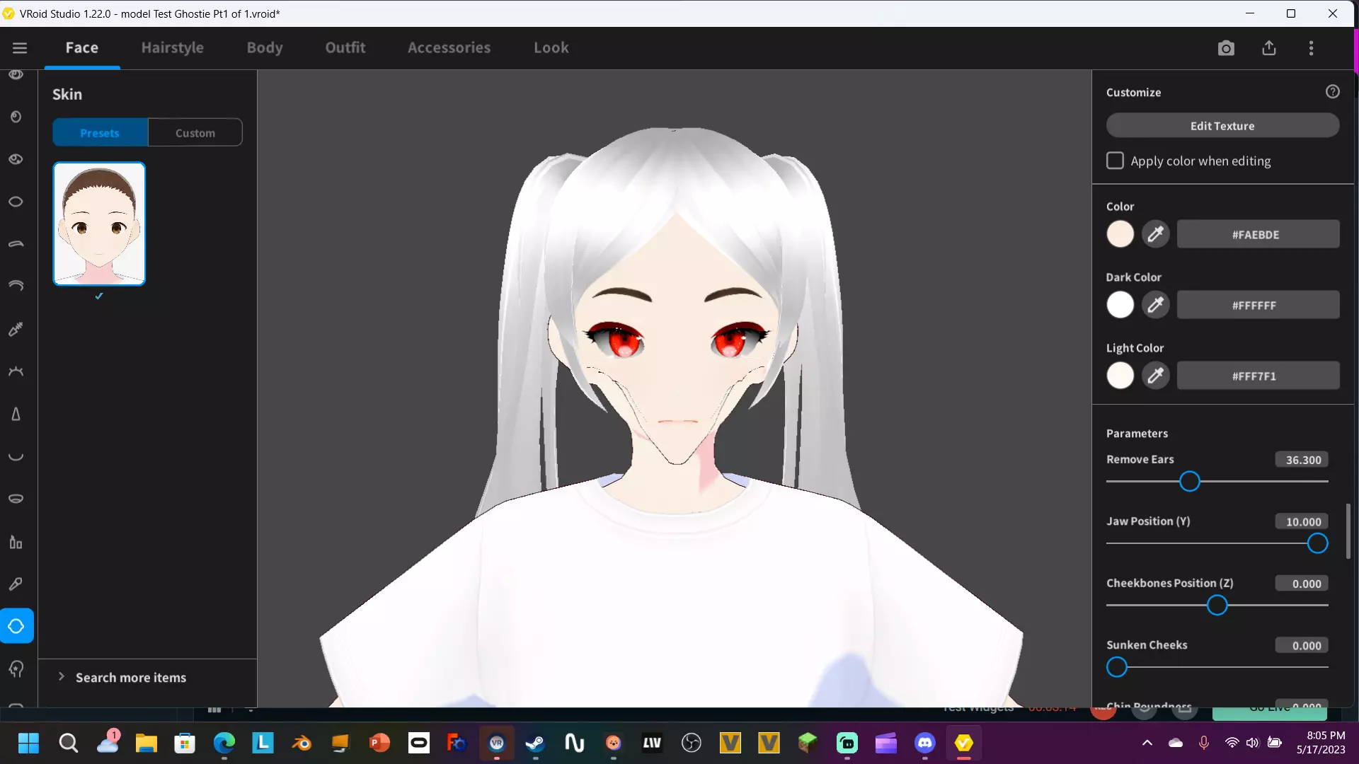Click the Sunken Cheeks value 0.000
The width and height of the screenshot is (1359, 764).
coord(1302,645)
